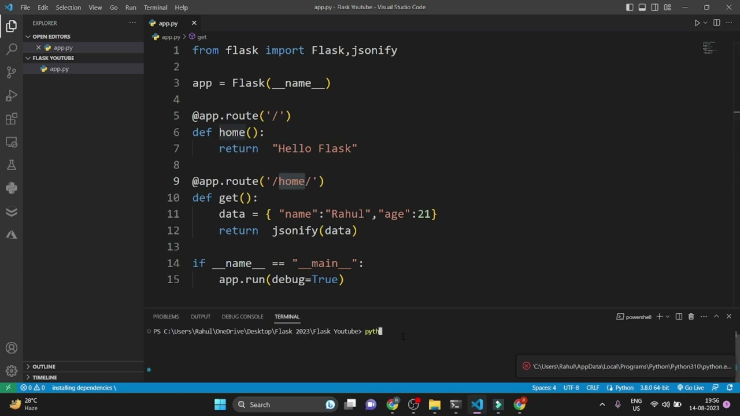The image size is (740, 416).
Task: Open the Edit menu
Action: (x=43, y=8)
